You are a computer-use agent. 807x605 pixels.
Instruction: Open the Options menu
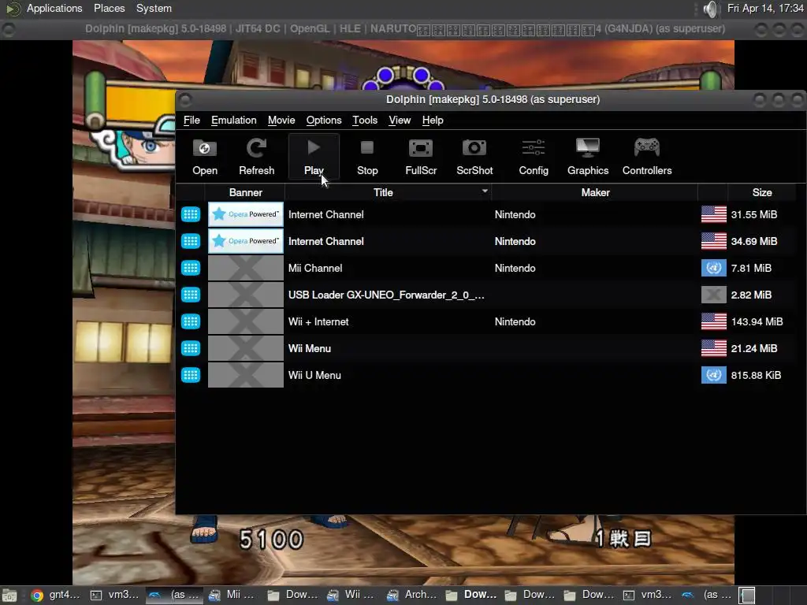tap(324, 120)
